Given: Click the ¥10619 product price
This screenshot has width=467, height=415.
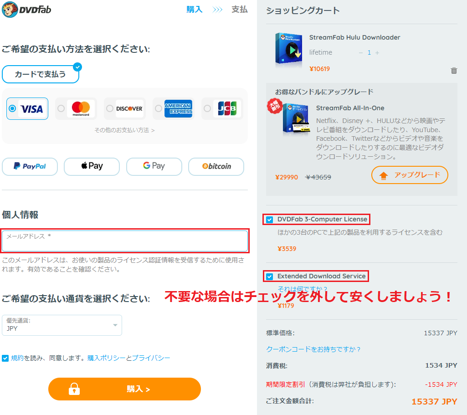Looking at the screenshot, I should [x=319, y=69].
